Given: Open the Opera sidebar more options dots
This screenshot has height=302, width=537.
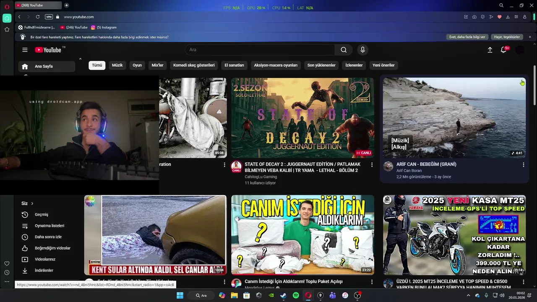Looking at the screenshot, I should point(7,281).
